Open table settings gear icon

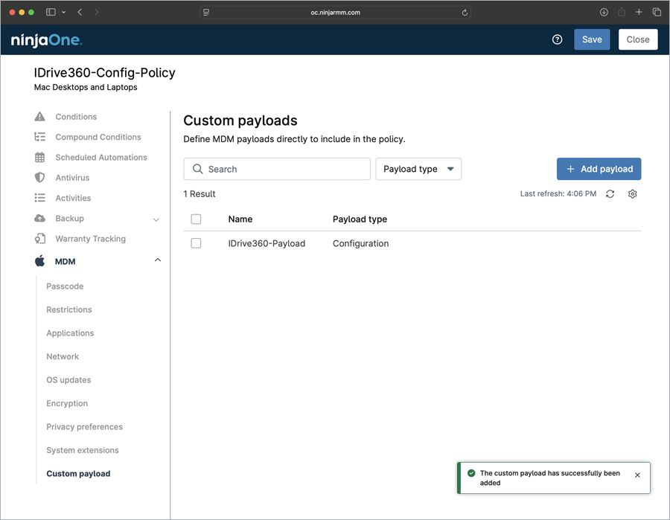pos(633,194)
